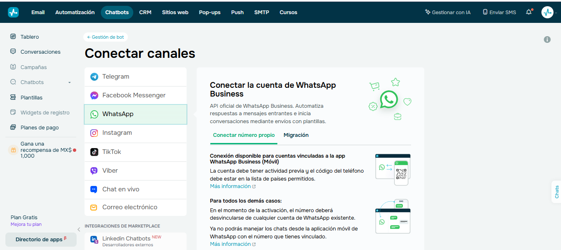Open the account dropdown arrow beside avatar

556,13
